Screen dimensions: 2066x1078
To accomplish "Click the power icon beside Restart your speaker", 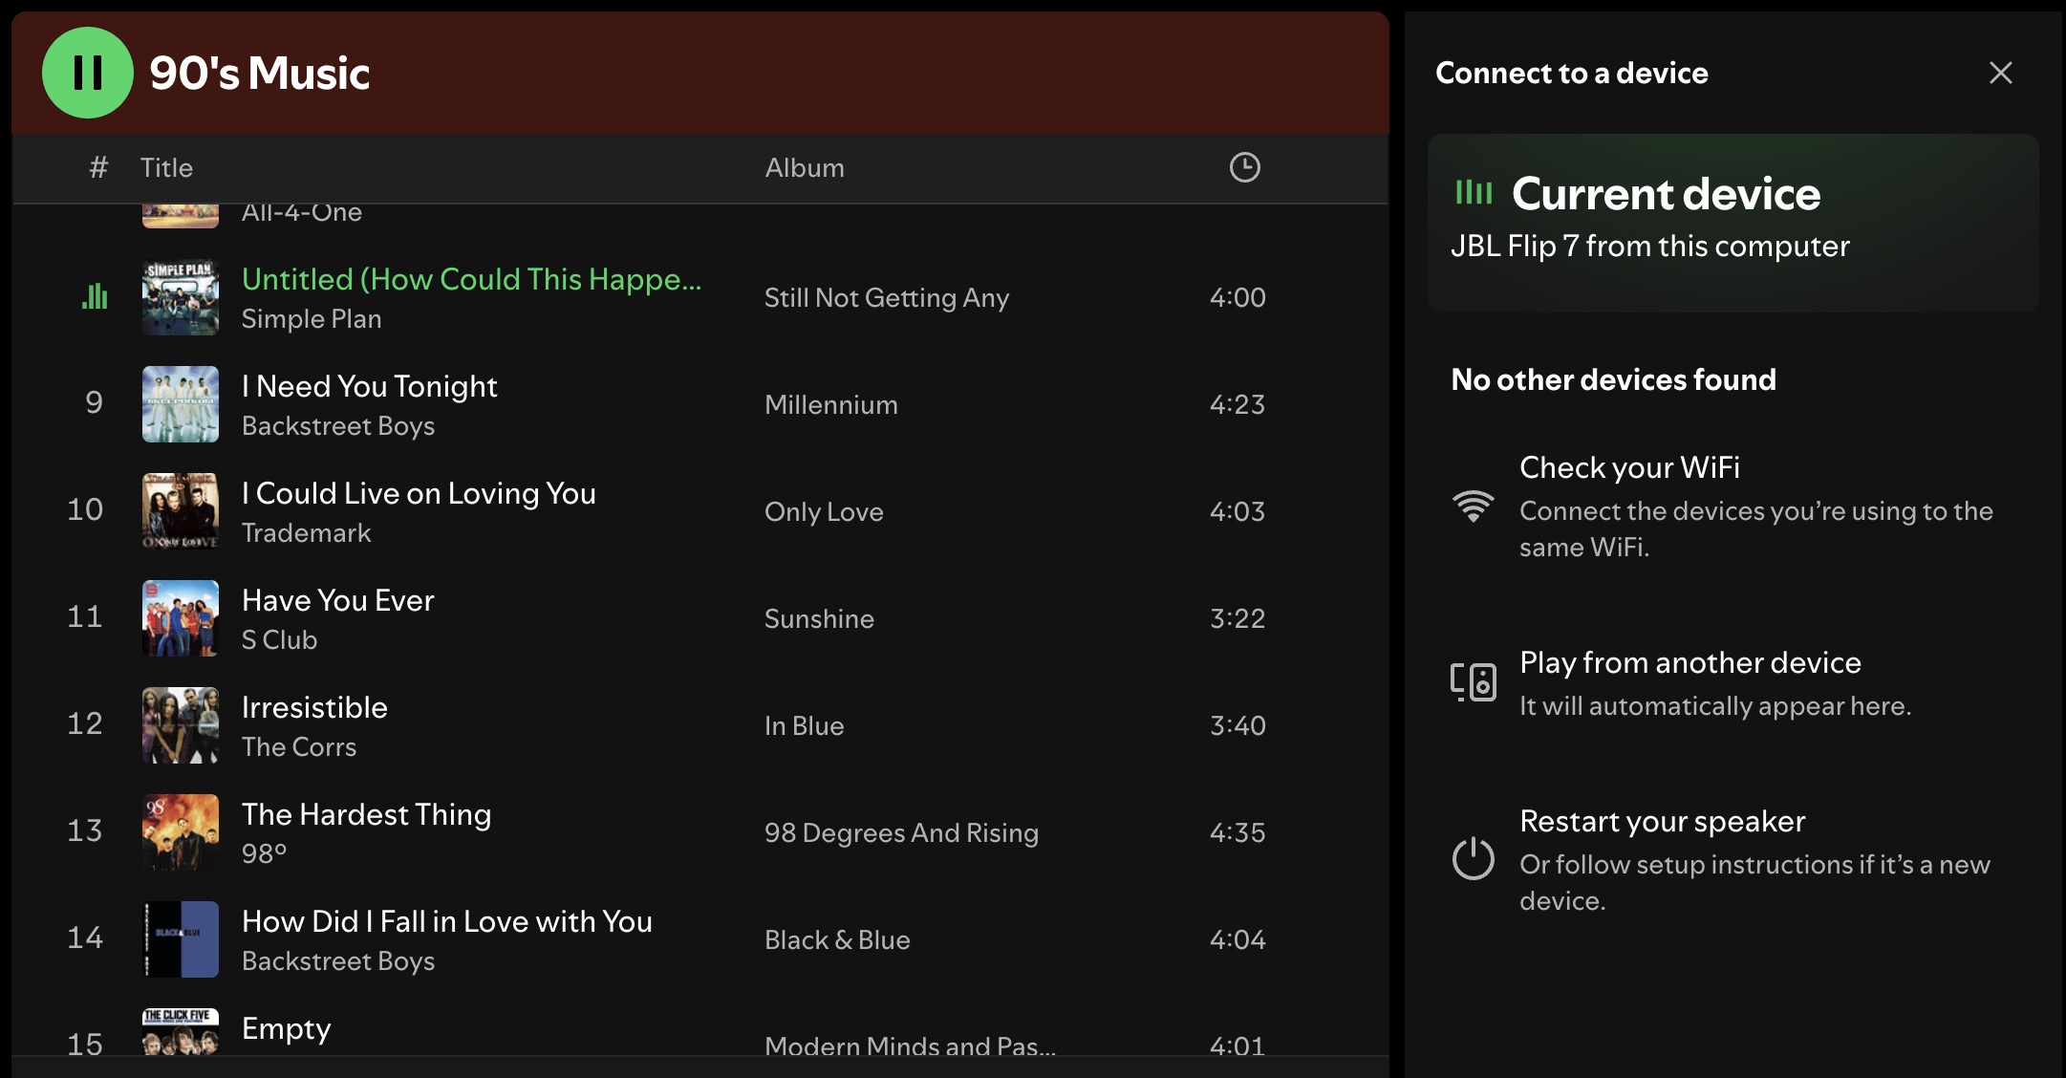I will click(x=1474, y=858).
